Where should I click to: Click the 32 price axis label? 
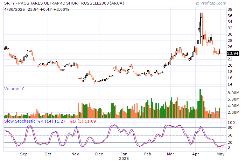click(230, 28)
